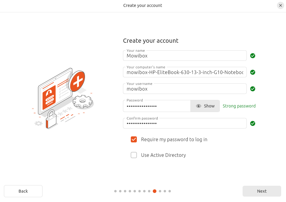286x202 pixels.
Task: Click the Create your account title bar
Action: pyautogui.click(x=143, y=5)
